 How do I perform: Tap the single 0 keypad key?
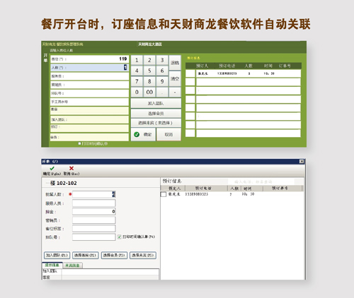tap(137, 92)
